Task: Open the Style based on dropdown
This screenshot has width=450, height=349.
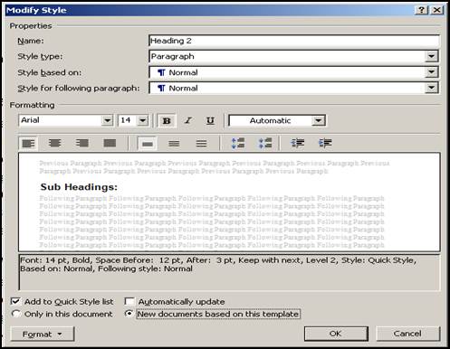Action: click(432, 72)
